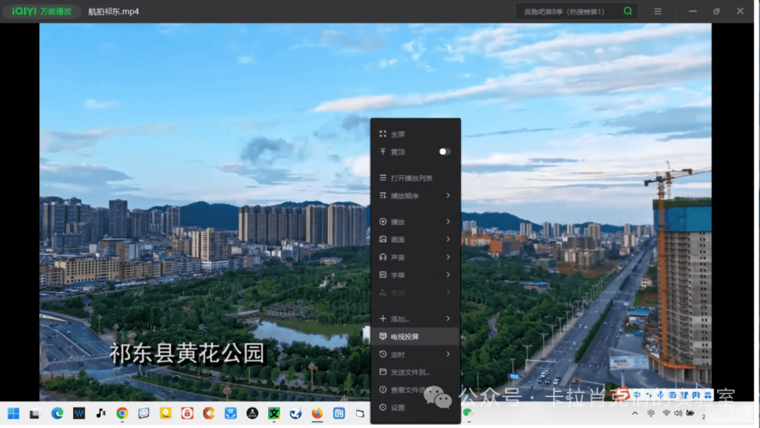Select 发送文件到... menu entry

pyautogui.click(x=410, y=372)
